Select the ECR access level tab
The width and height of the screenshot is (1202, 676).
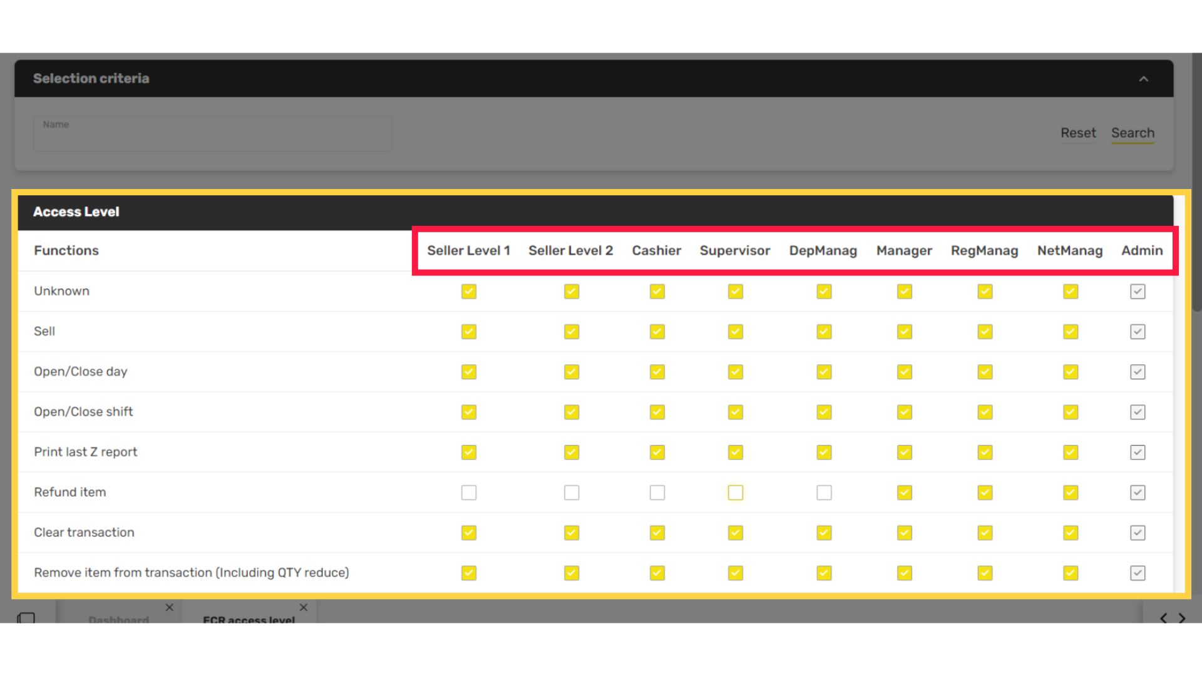click(x=249, y=619)
